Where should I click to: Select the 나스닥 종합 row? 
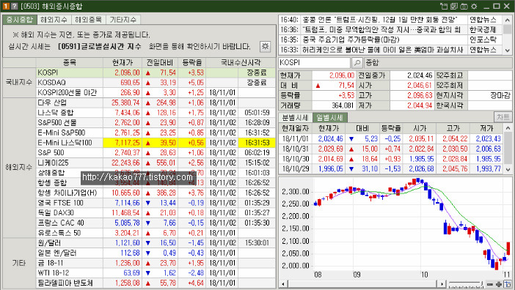[x=156, y=112]
